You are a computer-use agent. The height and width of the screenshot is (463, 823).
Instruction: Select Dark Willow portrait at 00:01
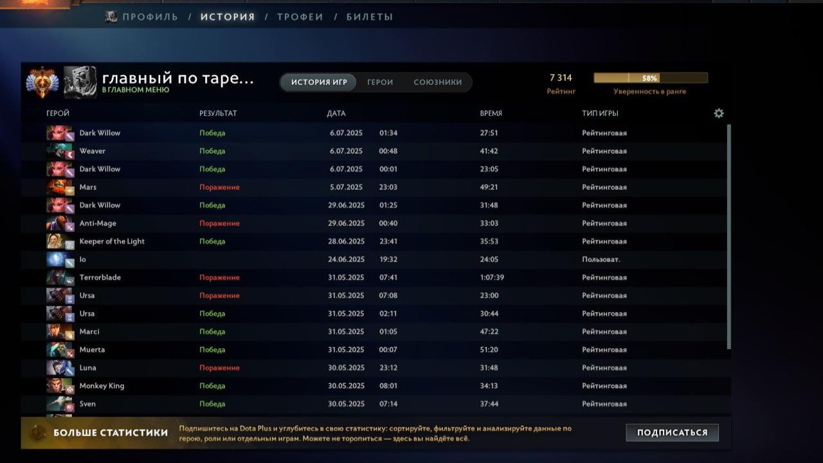(60, 169)
